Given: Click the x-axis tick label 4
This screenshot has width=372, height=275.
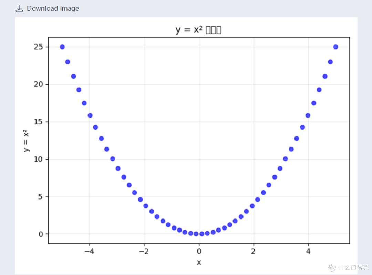Looking at the screenshot, I should click(x=308, y=251).
